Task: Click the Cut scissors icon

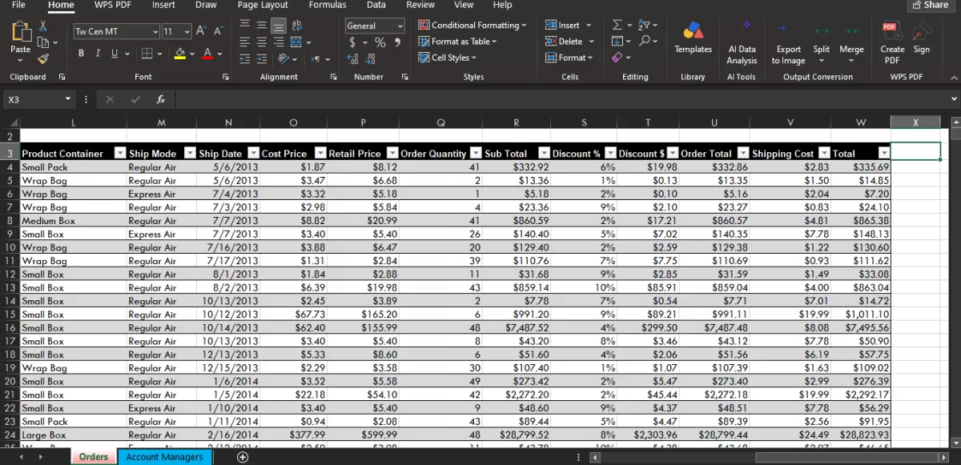Action: pyautogui.click(x=42, y=26)
